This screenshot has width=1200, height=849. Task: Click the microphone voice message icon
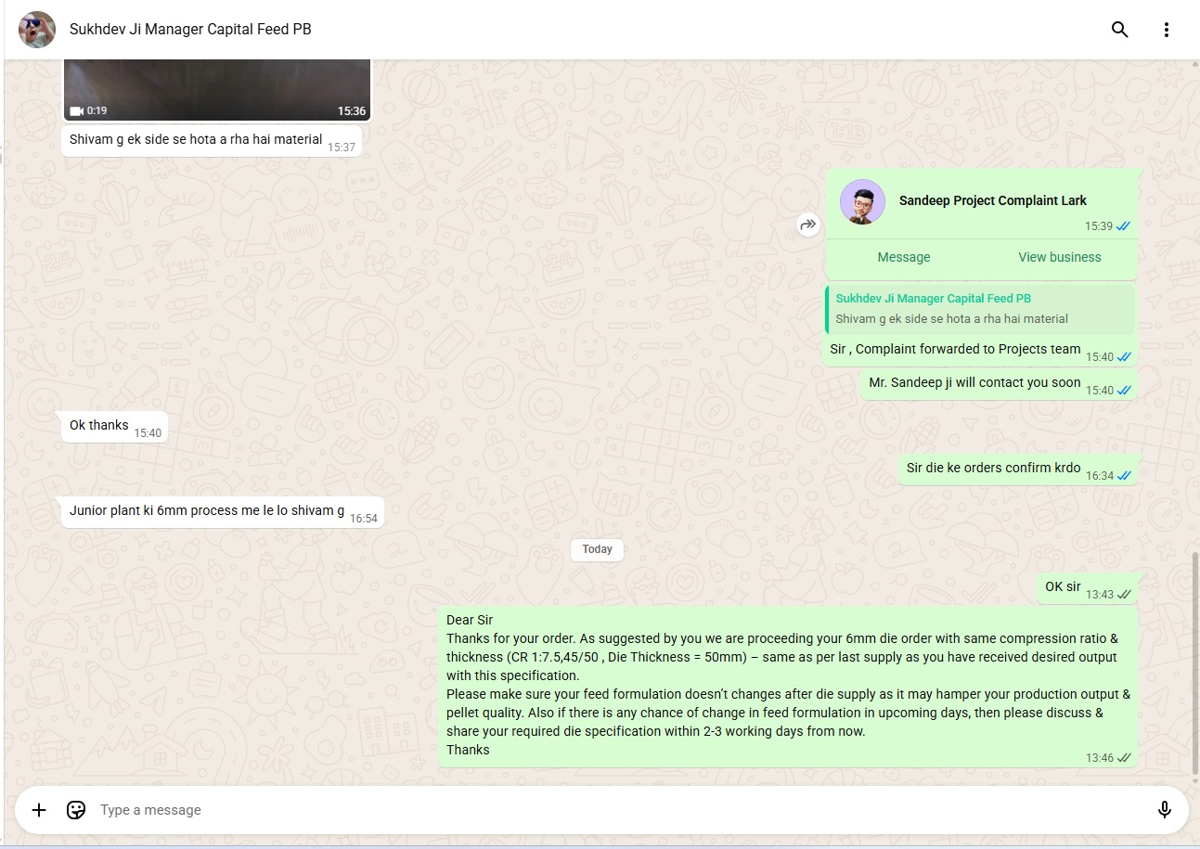coord(1164,810)
